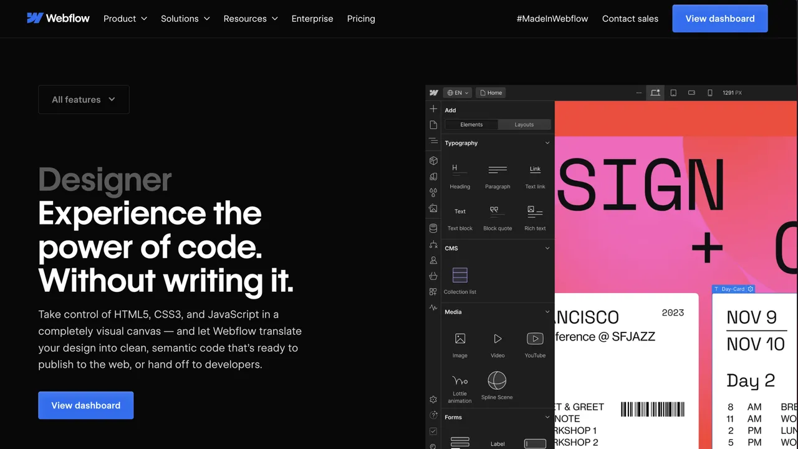Screen dimensions: 798x449
Task: Add a Text link element
Action: tap(535, 176)
